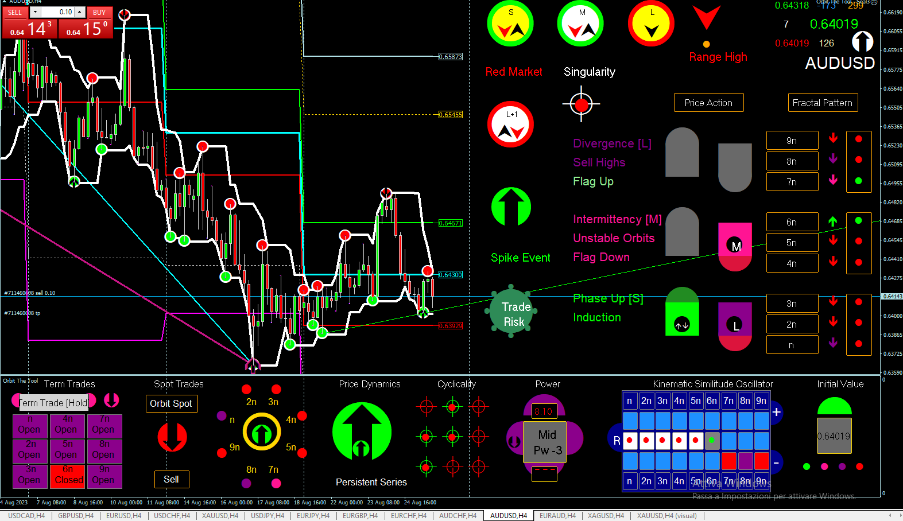Click the red down-arrow circle under Spot Trades
The height and width of the screenshot is (521, 903).
tap(172, 437)
